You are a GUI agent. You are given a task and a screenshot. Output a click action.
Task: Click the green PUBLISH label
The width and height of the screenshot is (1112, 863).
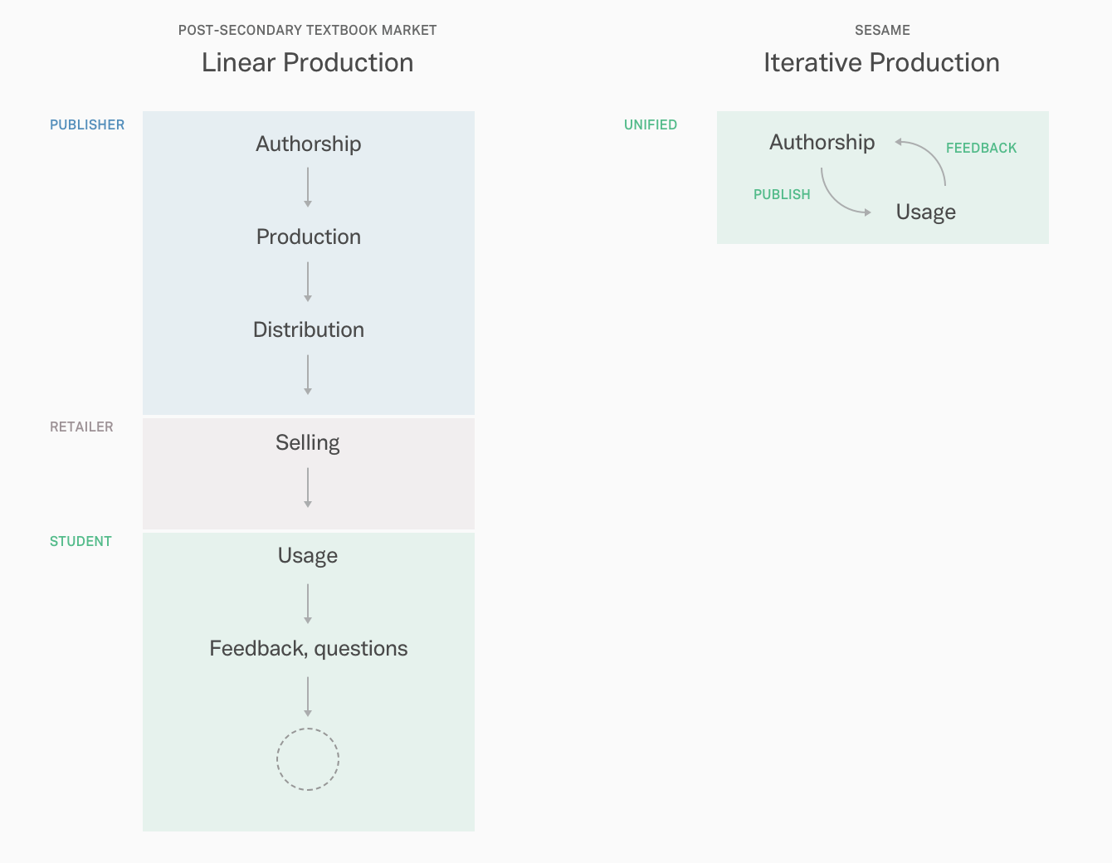[782, 194]
